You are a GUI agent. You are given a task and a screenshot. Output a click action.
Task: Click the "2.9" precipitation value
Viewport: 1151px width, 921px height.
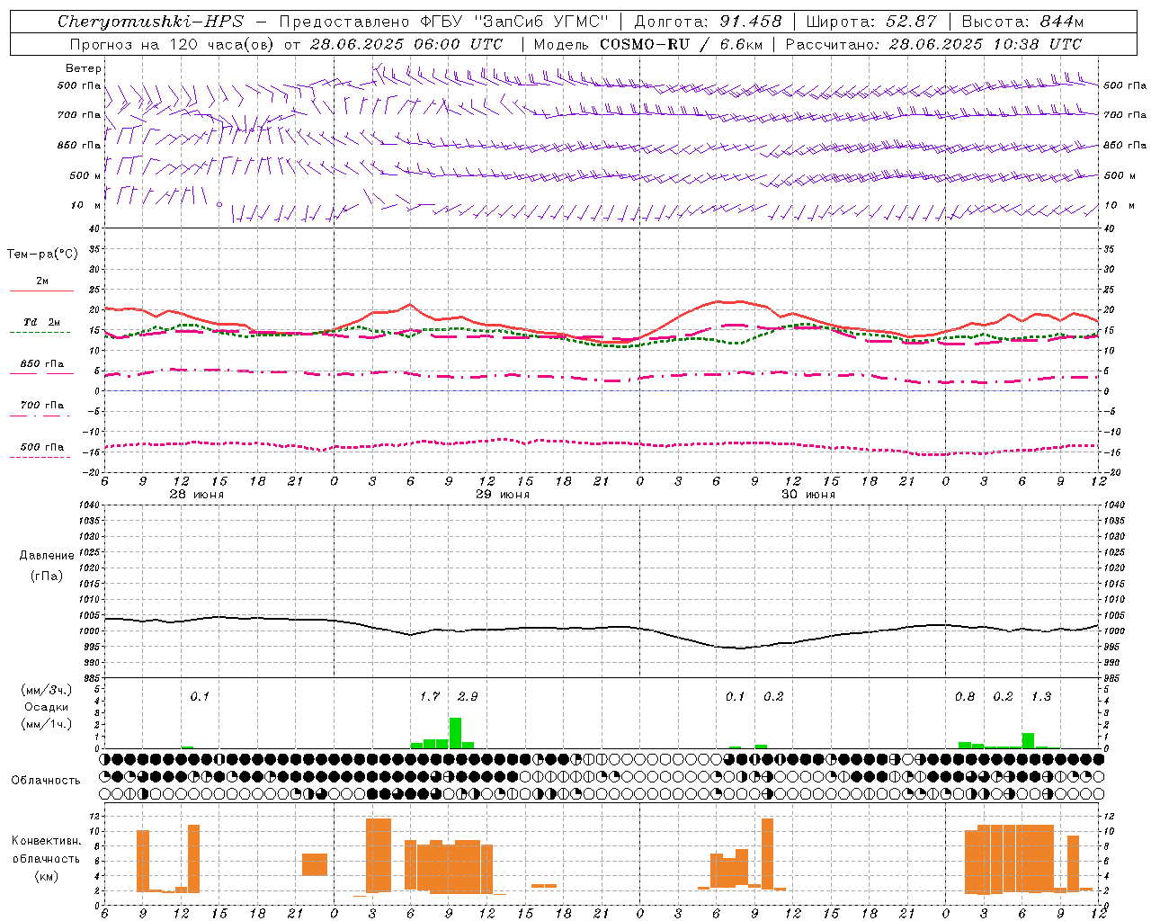(x=468, y=696)
